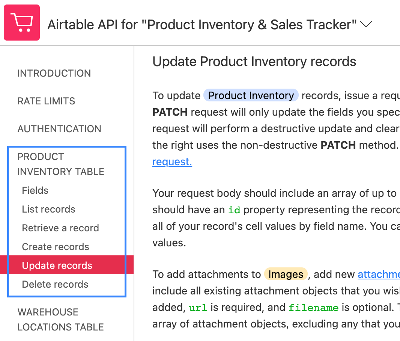Open the List records page

click(x=48, y=209)
